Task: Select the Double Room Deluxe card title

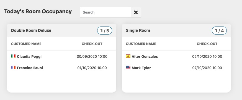Action: click(31, 30)
